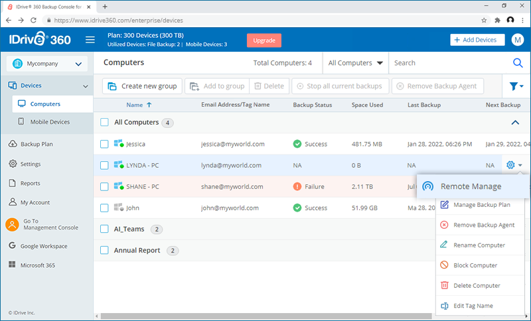This screenshot has width=531, height=321.
Task: Click the Reports document icon
Action: point(12,183)
